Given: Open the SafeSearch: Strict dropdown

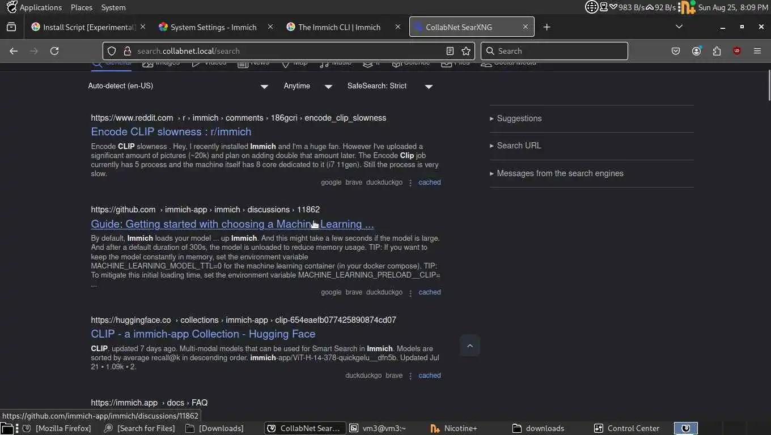Looking at the screenshot, I should pos(390,86).
